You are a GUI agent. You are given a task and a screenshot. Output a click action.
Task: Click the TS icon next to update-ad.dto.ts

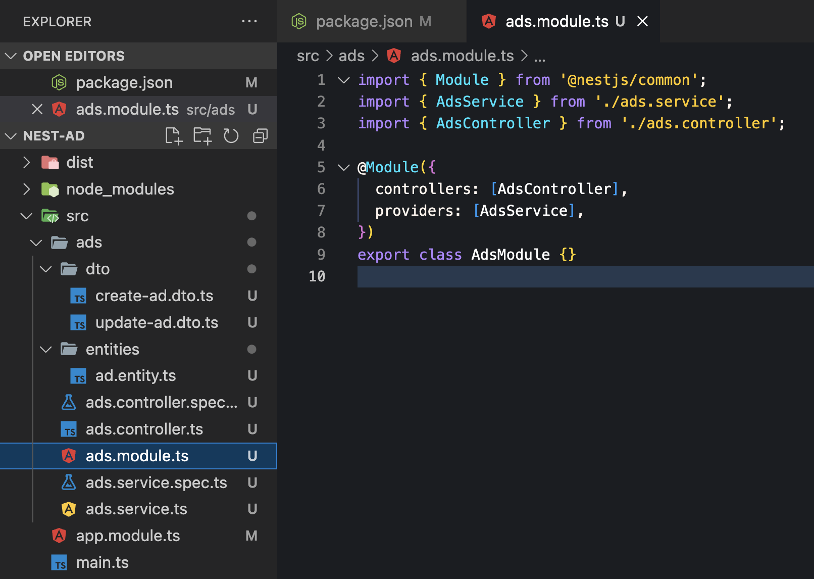(x=78, y=322)
